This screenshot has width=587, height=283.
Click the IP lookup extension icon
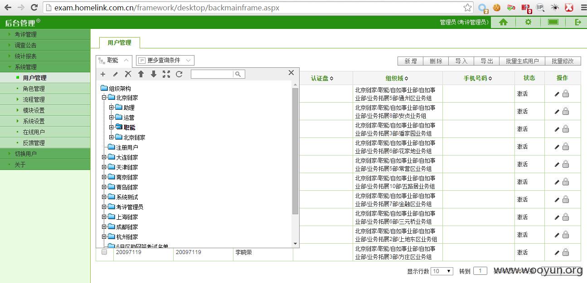pyautogui.click(x=540, y=8)
